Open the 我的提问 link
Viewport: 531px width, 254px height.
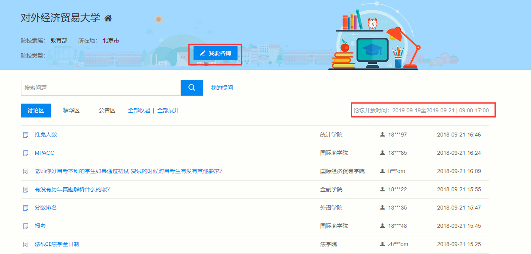click(222, 88)
